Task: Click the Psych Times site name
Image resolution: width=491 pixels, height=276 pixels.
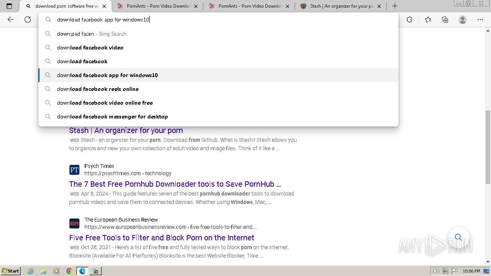Action: click(x=99, y=166)
